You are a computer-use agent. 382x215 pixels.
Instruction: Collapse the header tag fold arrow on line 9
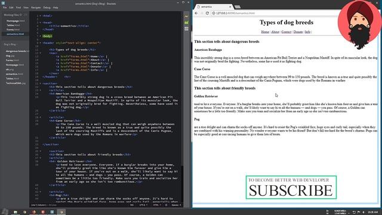pyautogui.click(x=41, y=43)
